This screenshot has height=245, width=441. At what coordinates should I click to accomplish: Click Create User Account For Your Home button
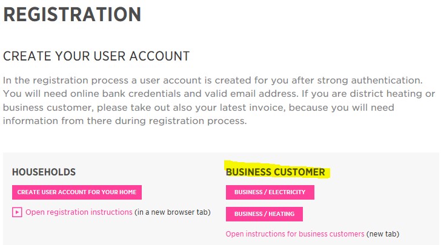pos(77,192)
